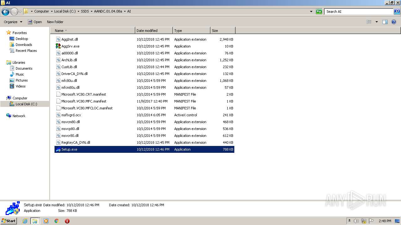The image size is (401, 225).
Task: Click the ai00000.dll file icon
Action: click(58, 53)
